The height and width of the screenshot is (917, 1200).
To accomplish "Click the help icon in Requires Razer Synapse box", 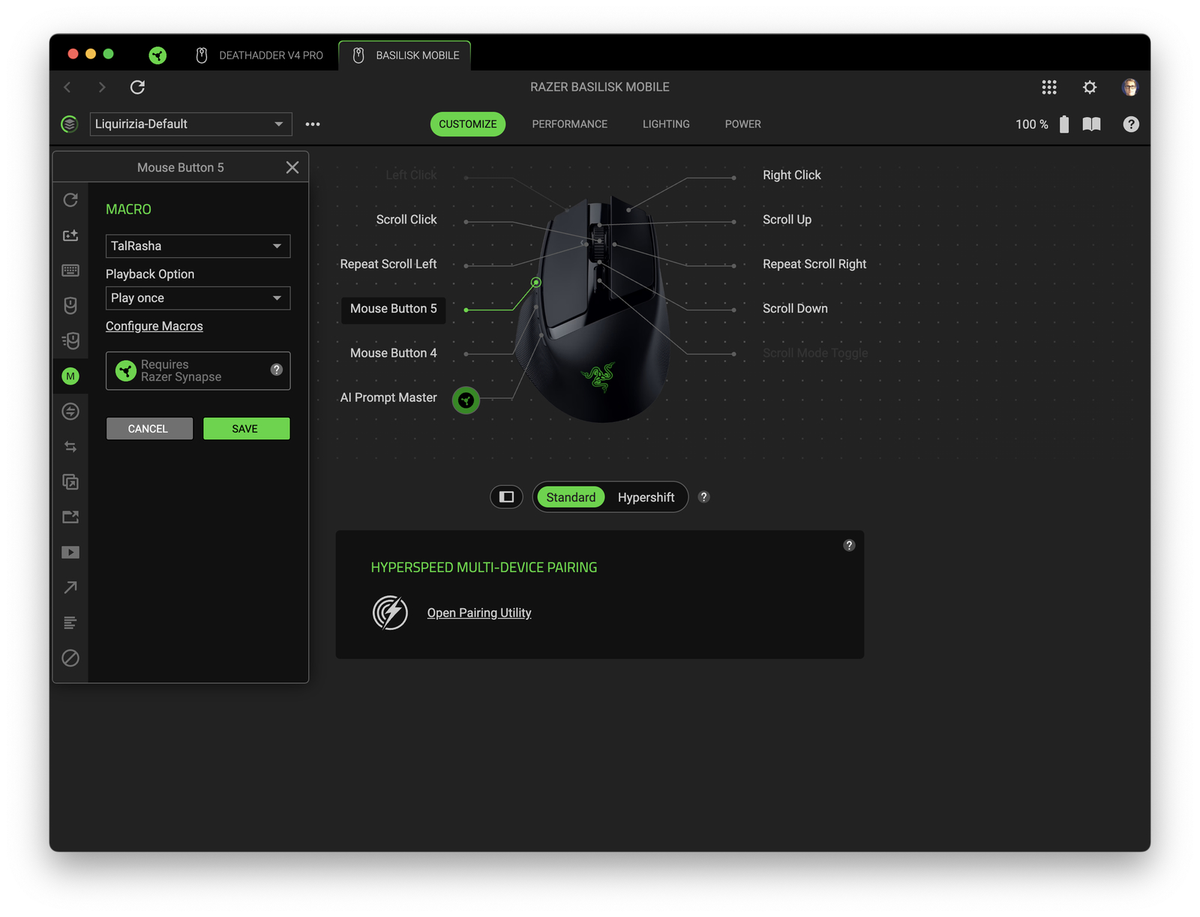I will [x=277, y=370].
